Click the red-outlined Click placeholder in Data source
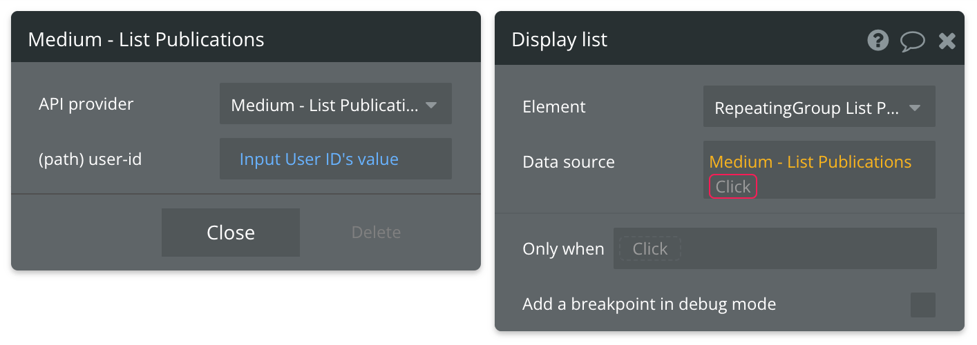Image resolution: width=977 pixels, height=345 pixels. (733, 186)
